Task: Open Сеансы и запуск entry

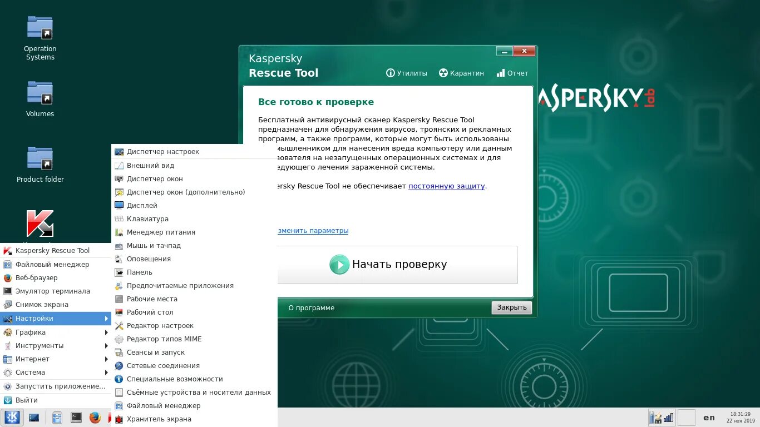Action: (x=194, y=352)
